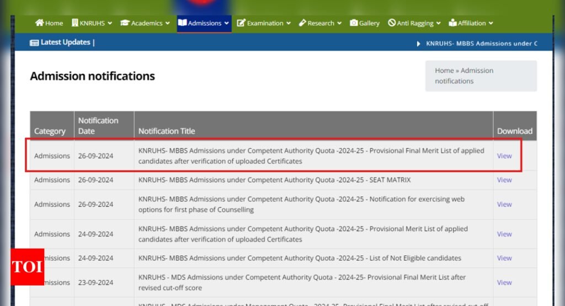Open View link for SEAT MATRIX

click(504, 180)
